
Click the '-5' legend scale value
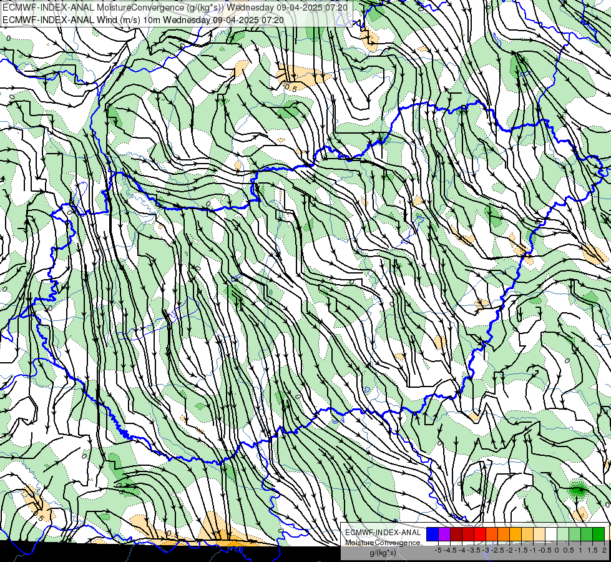point(438,550)
